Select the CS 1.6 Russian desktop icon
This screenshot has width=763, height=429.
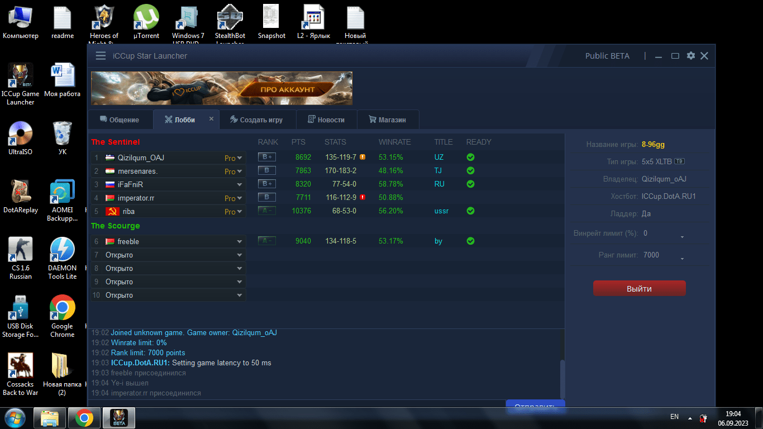21,259
